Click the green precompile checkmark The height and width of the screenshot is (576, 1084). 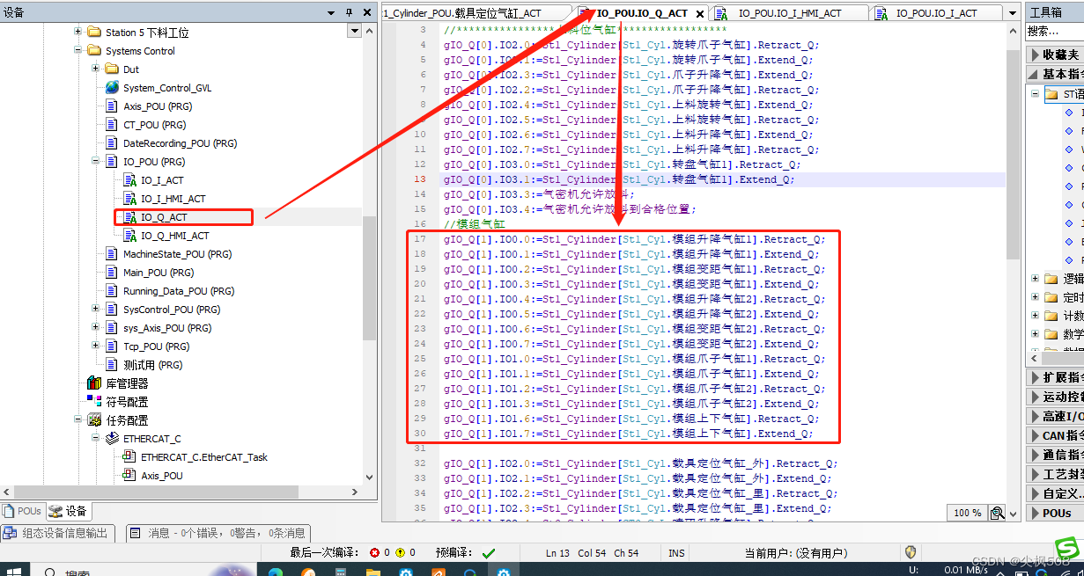(489, 553)
